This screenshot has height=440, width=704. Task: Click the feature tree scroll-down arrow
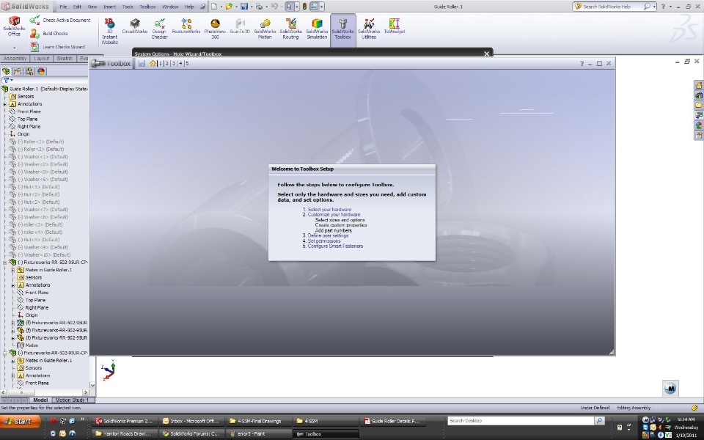(92, 385)
